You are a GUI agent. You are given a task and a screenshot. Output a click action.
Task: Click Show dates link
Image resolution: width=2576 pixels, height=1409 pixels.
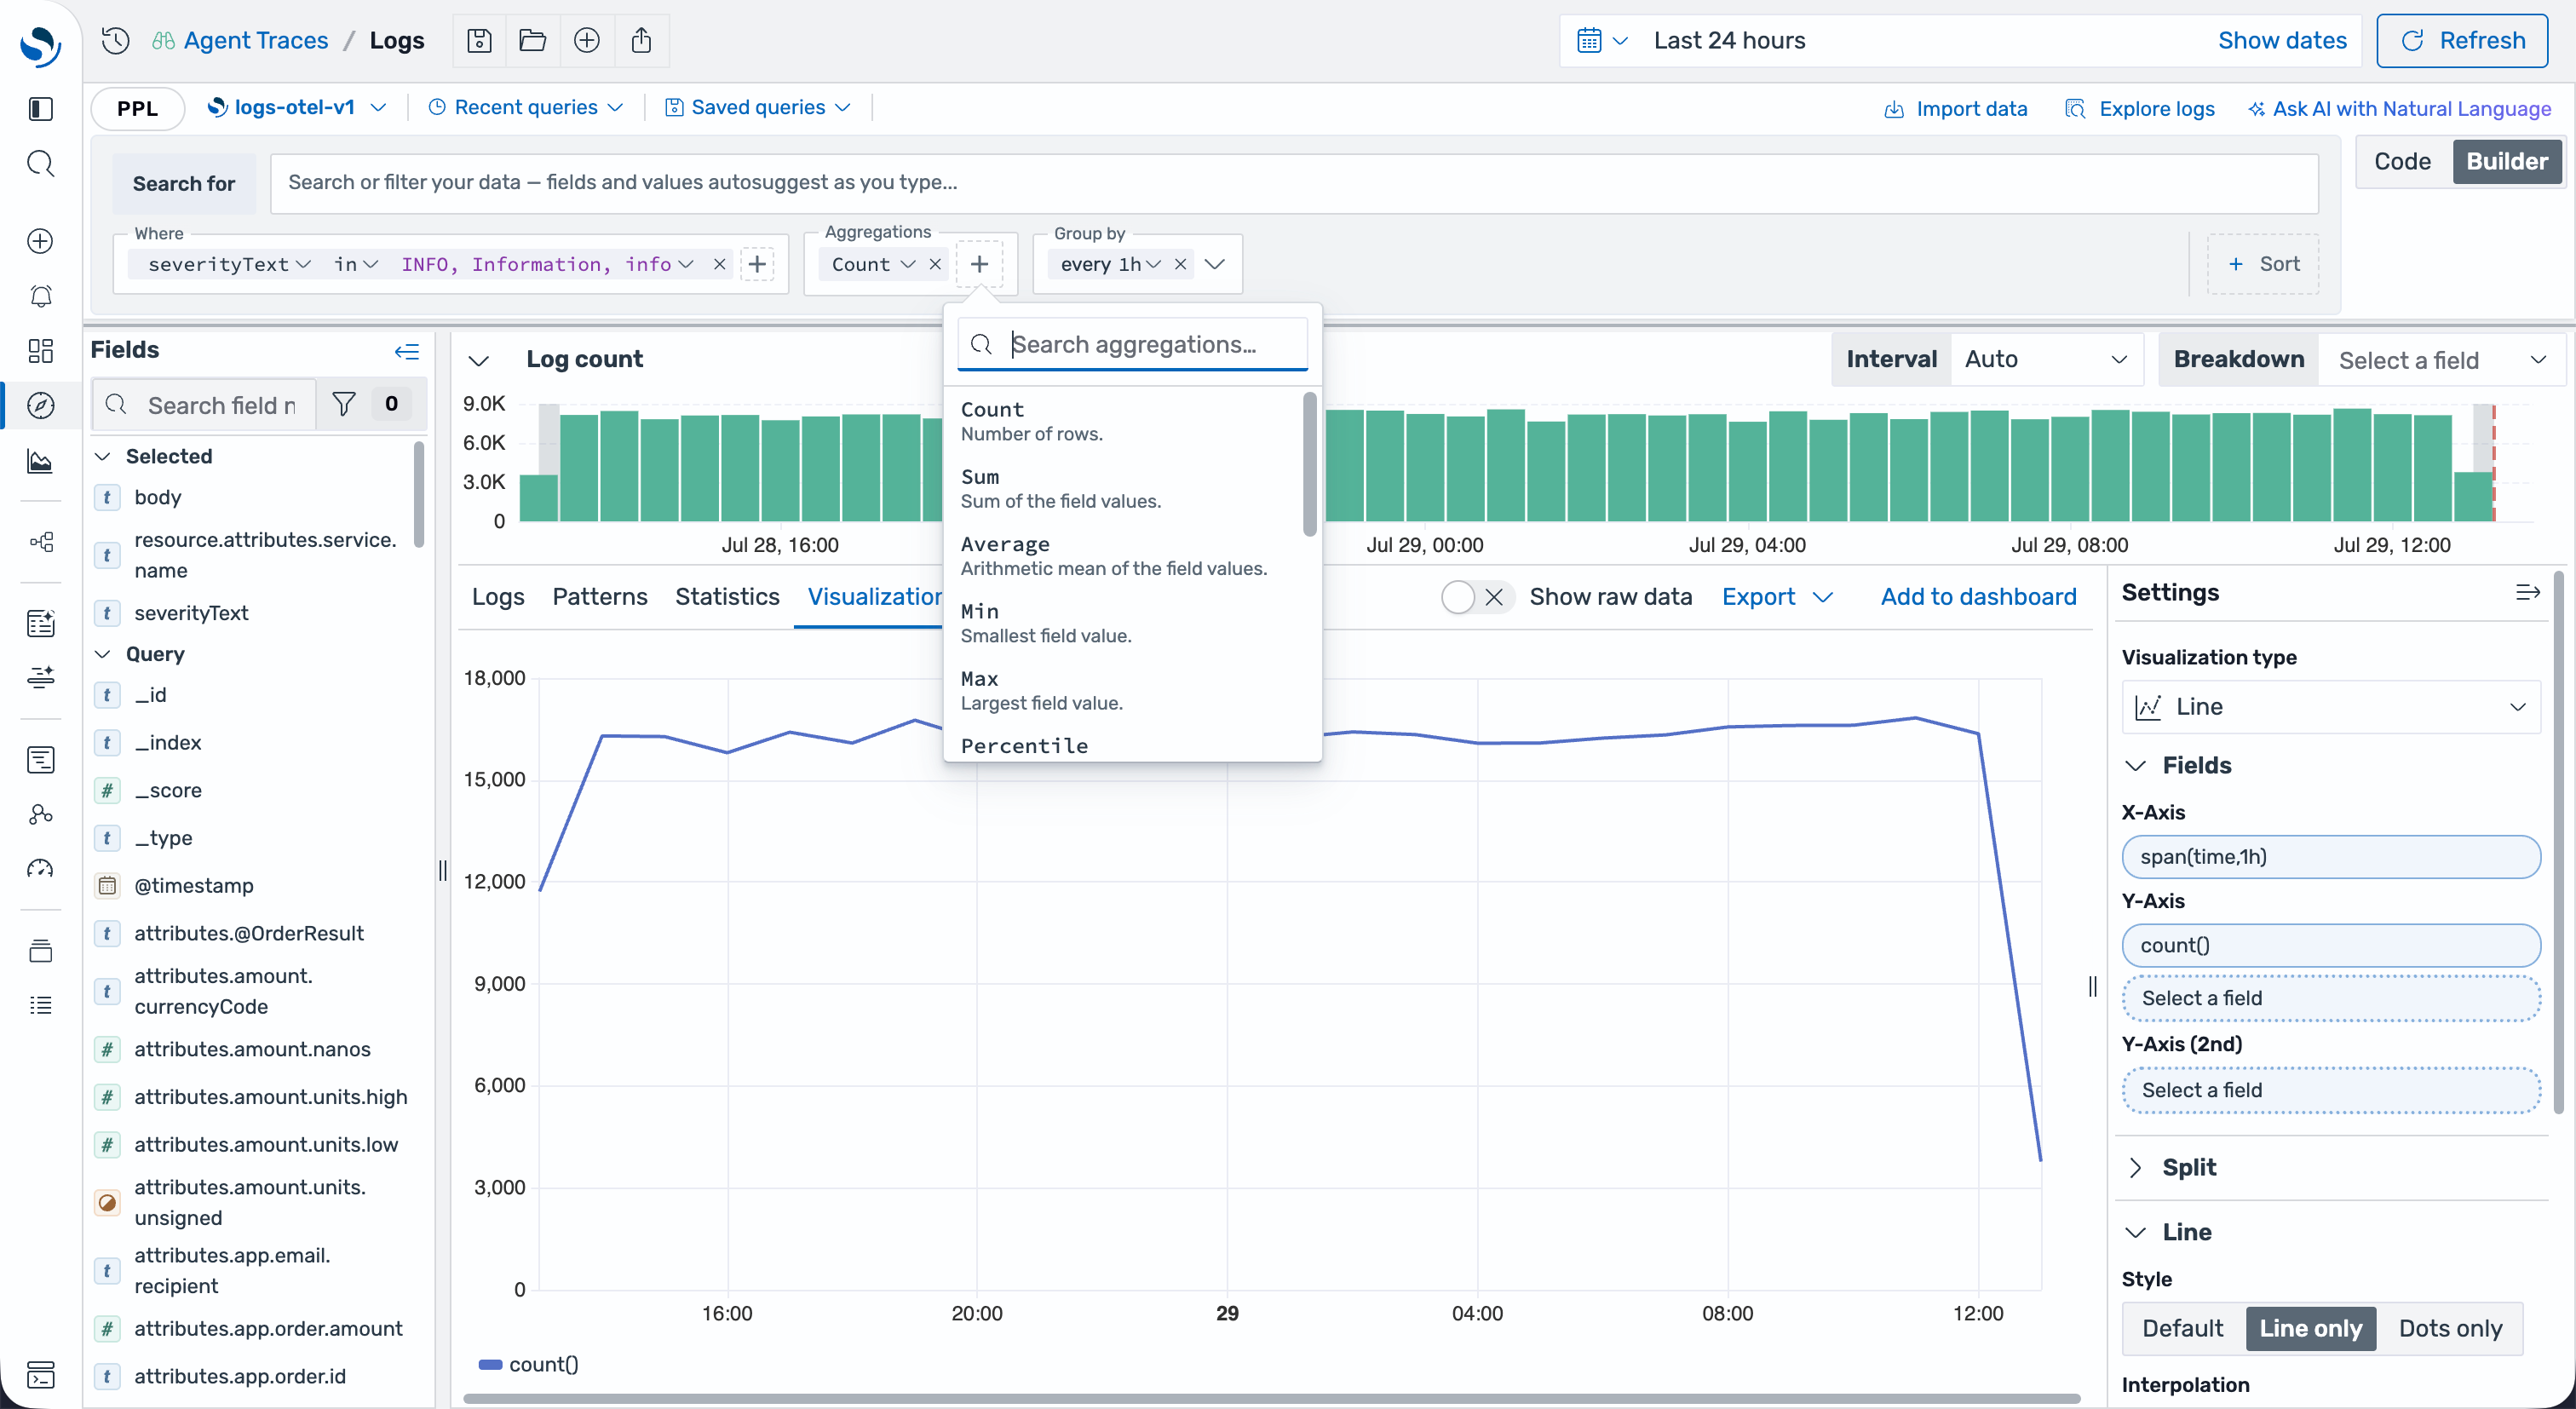point(2282,40)
